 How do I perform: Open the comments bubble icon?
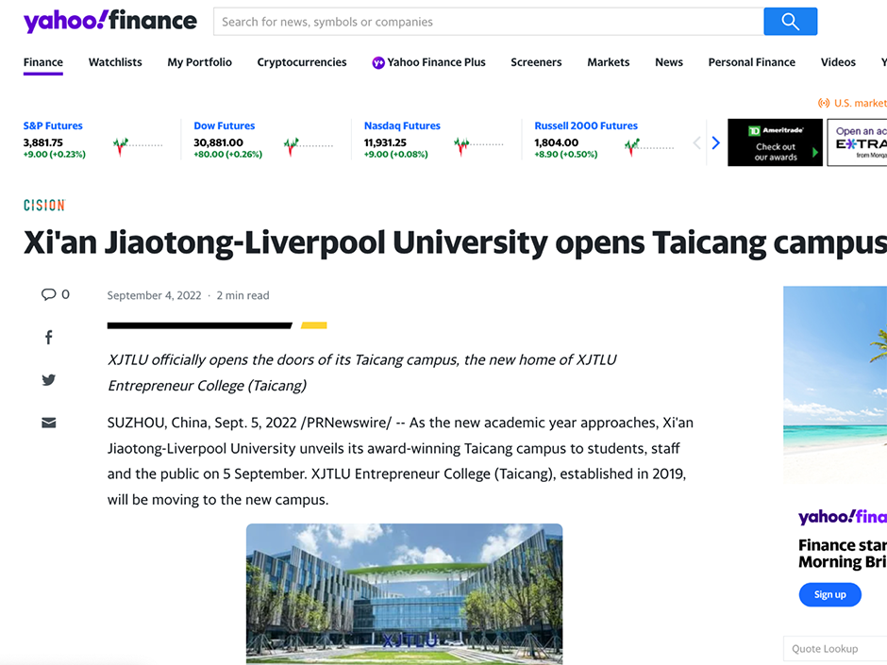click(x=49, y=294)
